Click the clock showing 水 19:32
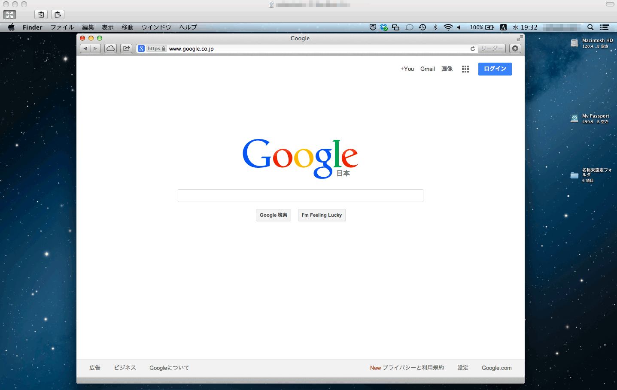This screenshot has height=390, width=617. pos(525,27)
